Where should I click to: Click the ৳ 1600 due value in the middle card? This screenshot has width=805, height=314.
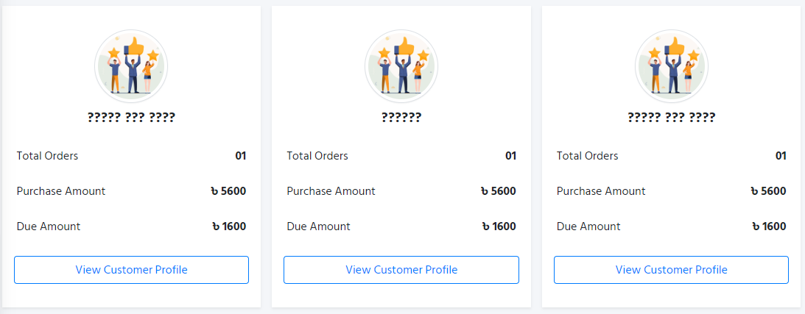tap(499, 226)
